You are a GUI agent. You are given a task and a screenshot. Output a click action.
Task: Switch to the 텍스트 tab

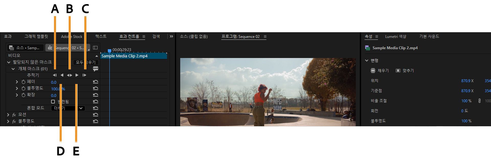click(x=101, y=36)
